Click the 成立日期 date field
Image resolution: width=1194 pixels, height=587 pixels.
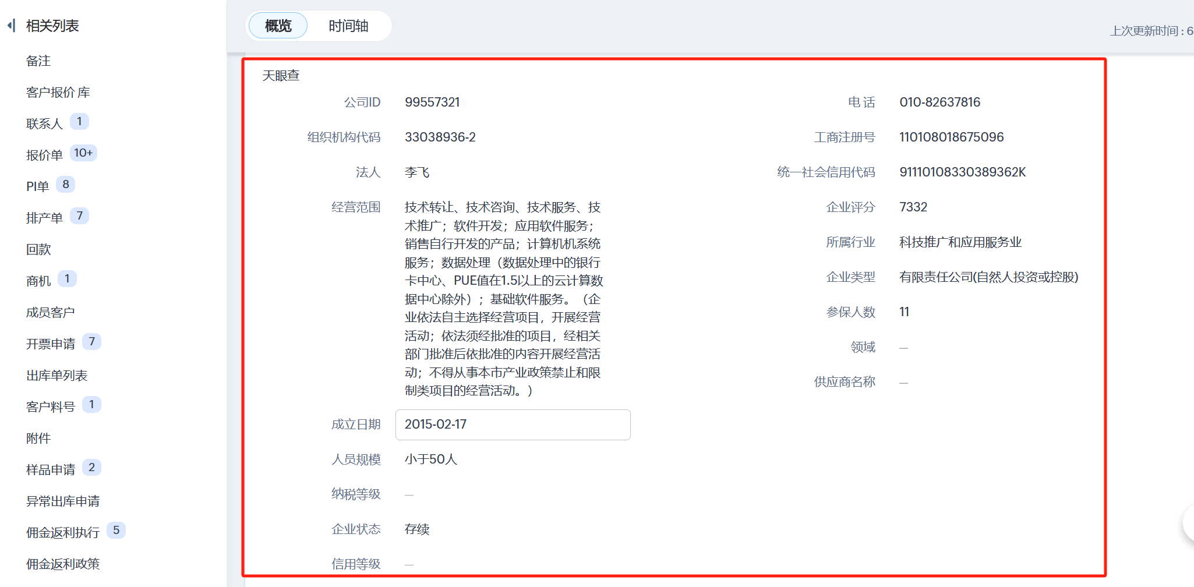[x=513, y=425]
